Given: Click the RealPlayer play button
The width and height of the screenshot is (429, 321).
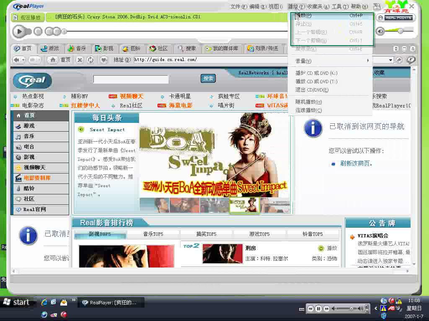Looking at the screenshot, I should 19,32.
